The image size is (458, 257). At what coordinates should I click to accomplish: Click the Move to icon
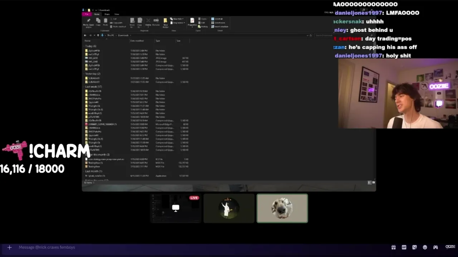click(x=132, y=23)
